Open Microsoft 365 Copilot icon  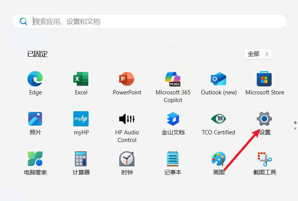[173, 79]
